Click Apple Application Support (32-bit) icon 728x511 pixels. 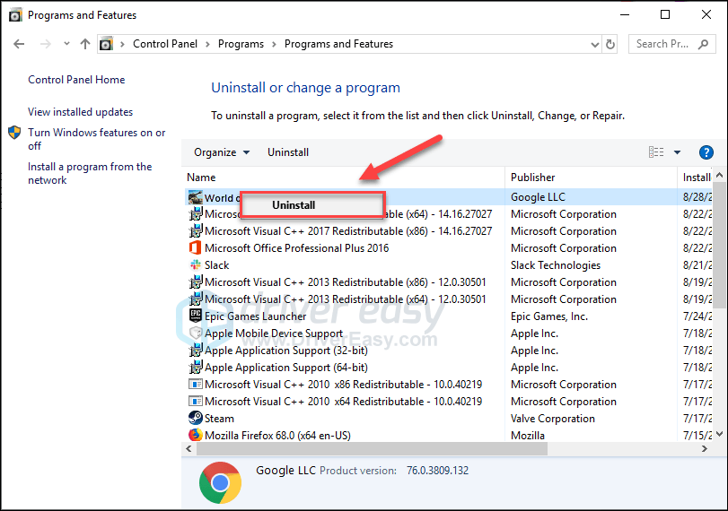click(x=196, y=350)
